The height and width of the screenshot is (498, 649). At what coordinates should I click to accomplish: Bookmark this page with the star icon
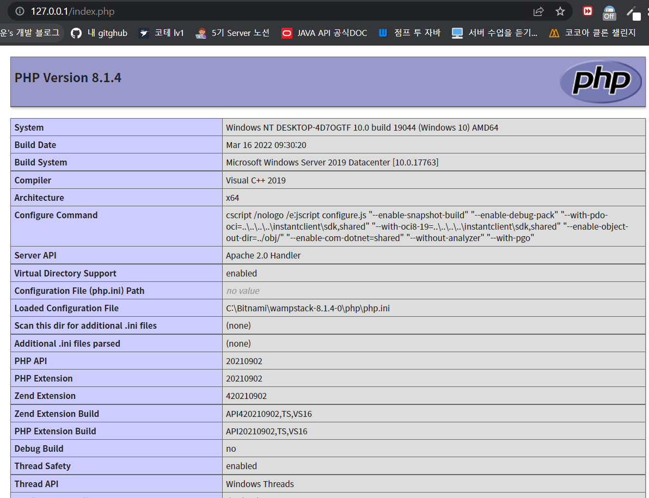560,11
